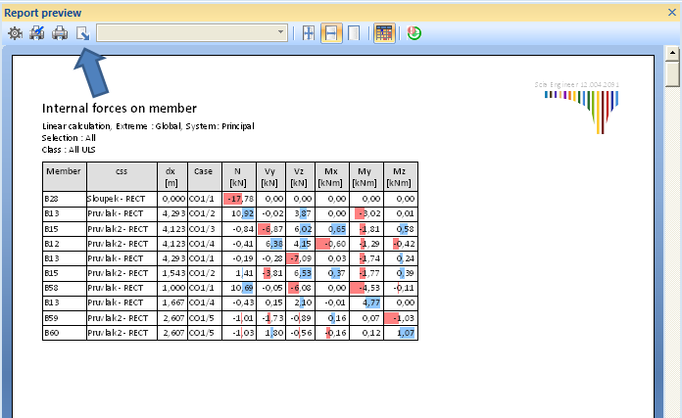
Task: Toggle the highlighted fit-to-width view button
Action: (x=331, y=33)
